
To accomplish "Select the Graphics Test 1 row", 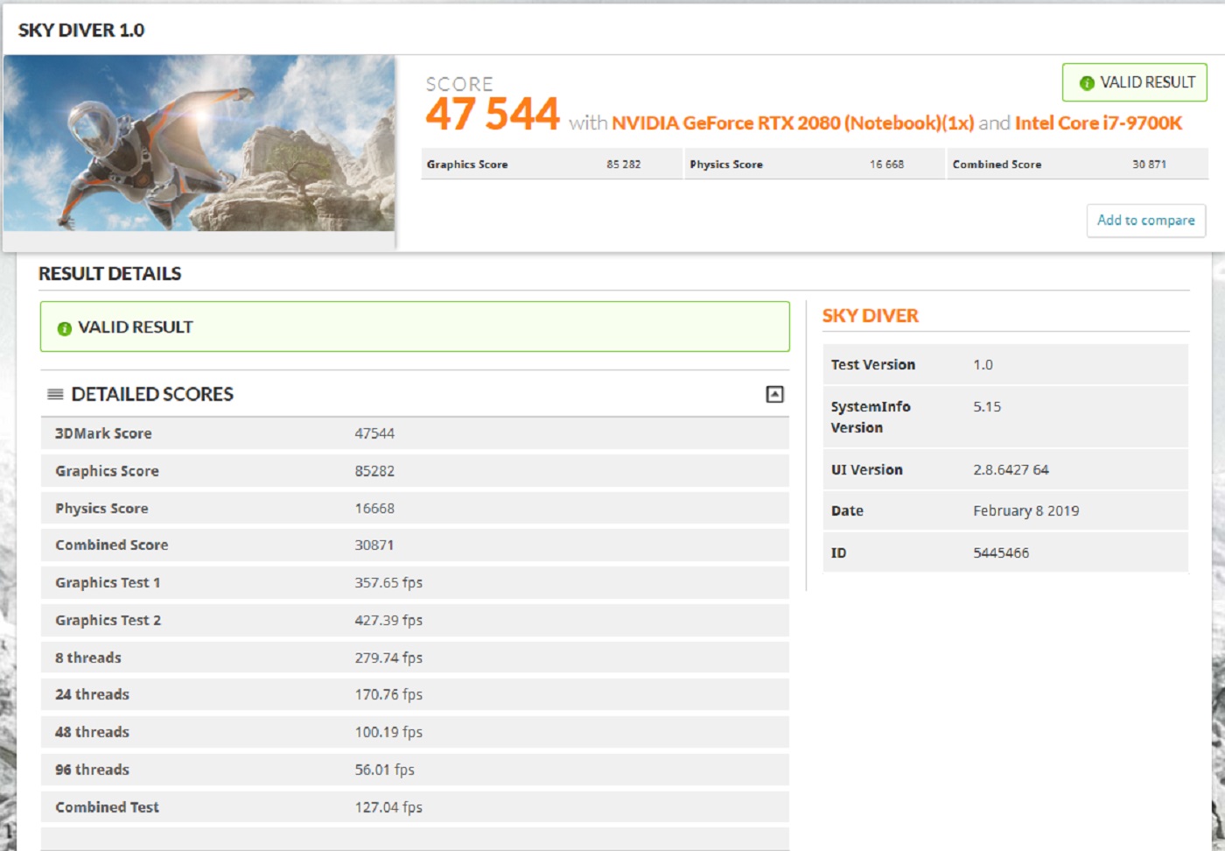I will pos(414,583).
